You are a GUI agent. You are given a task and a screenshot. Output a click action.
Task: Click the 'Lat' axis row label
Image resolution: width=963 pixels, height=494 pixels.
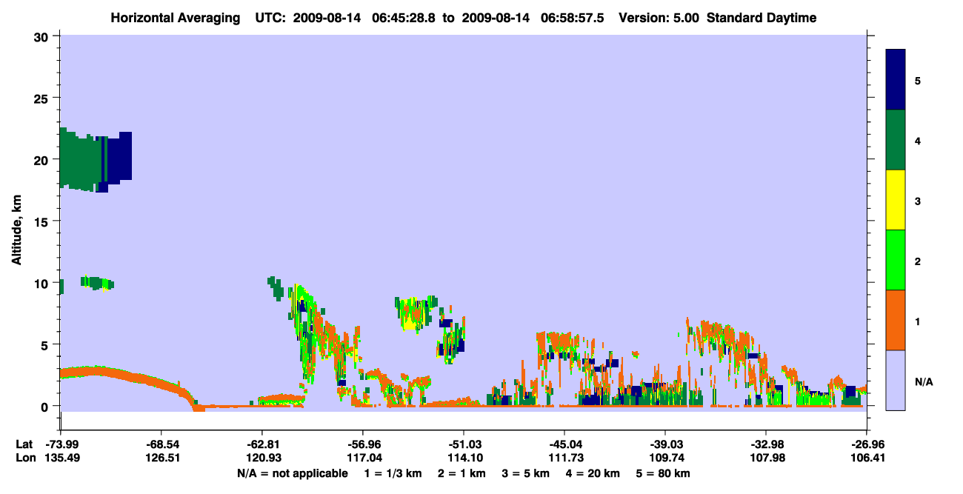[24, 444]
